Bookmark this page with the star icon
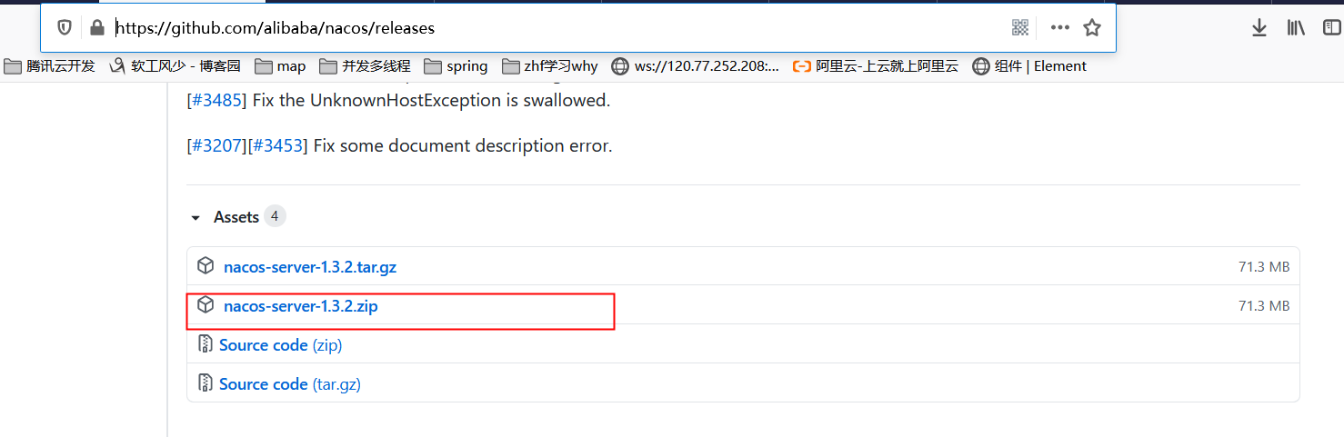This screenshot has height=437, width=1344. 1092,28
